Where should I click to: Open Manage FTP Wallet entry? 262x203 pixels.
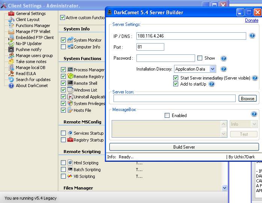tap(33, 32)
